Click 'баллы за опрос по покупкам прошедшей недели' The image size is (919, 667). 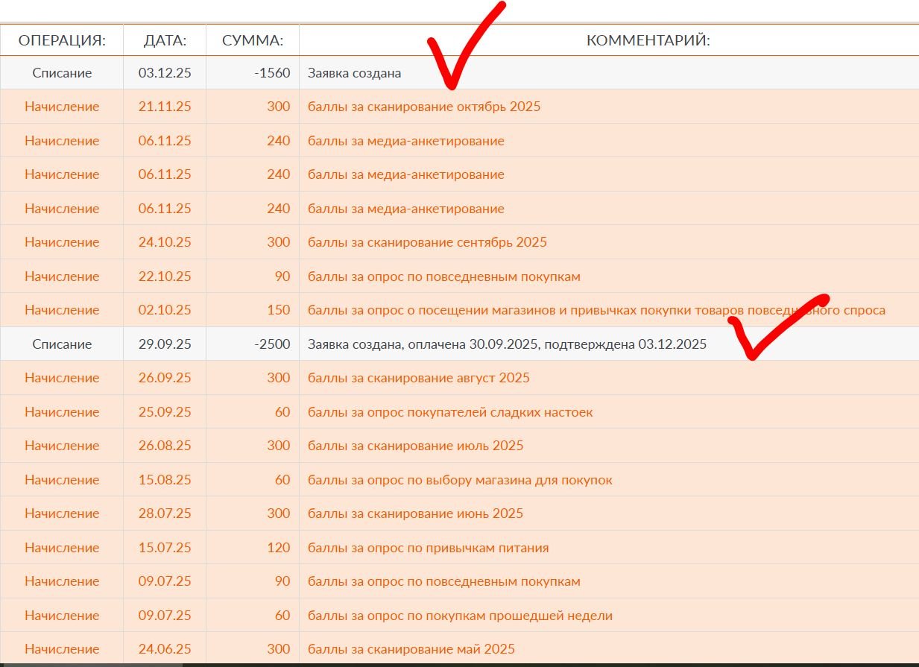pos(460,616)
